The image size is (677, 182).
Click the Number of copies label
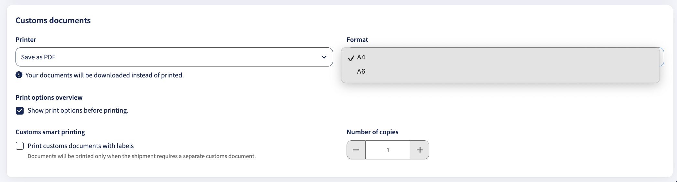(372, 132)
